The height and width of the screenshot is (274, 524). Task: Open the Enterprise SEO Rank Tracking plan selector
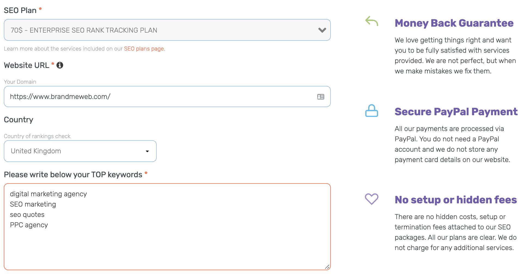(163, 30)
